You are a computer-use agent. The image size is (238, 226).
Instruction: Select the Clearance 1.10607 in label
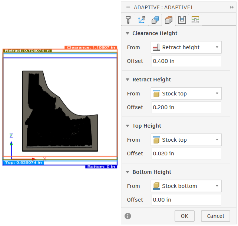click(x=91, y=47)
